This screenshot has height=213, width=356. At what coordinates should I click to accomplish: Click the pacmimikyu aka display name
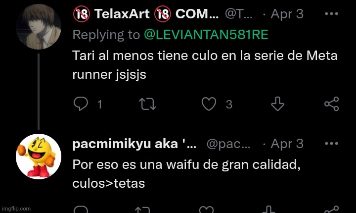point(134,144)
